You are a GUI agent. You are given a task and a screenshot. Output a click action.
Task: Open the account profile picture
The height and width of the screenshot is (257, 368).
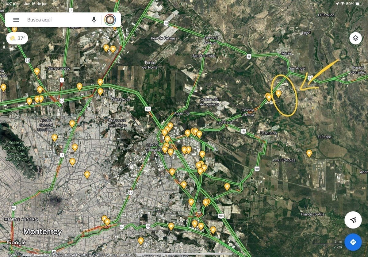click(110, 20)
